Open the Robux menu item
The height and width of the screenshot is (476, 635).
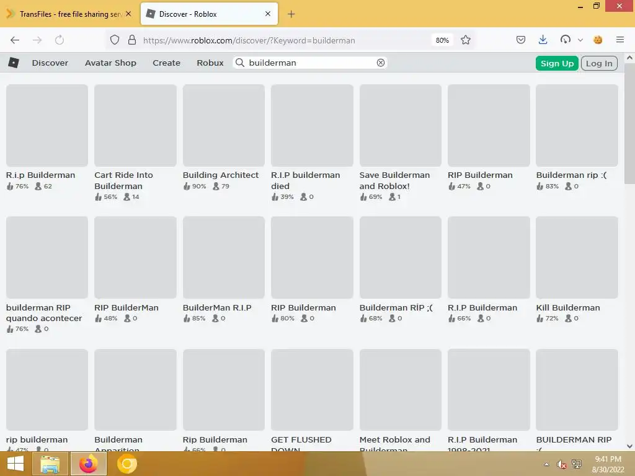(210, 63)
